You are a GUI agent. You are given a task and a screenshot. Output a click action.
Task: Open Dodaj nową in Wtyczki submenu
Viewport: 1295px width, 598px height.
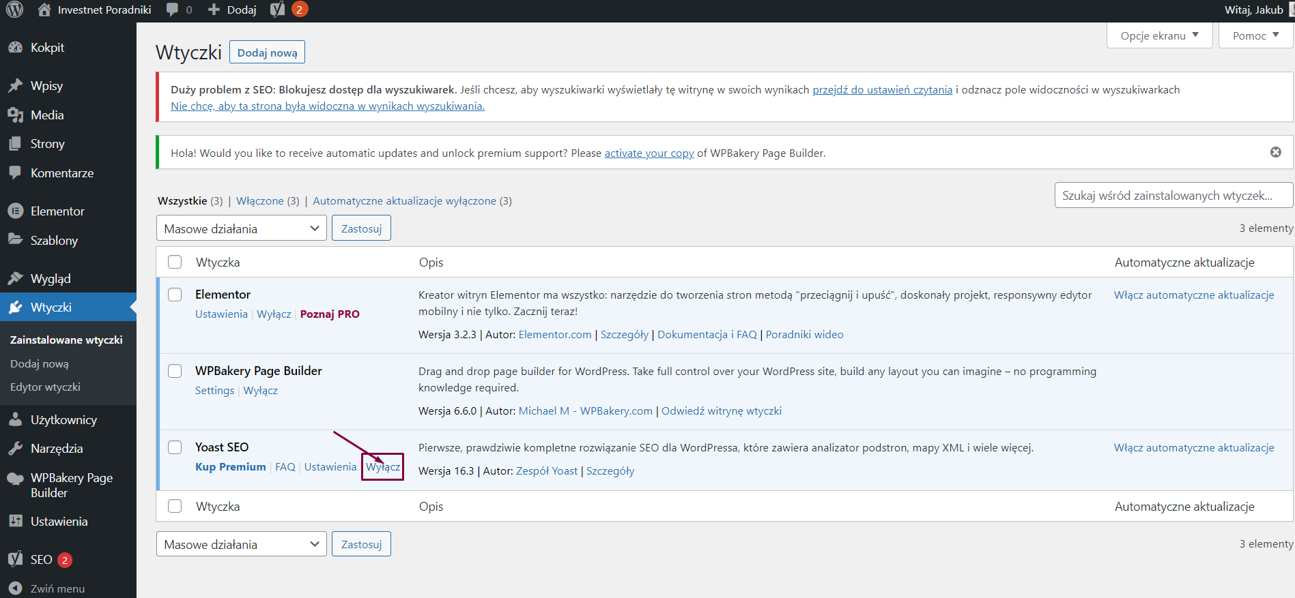[x=40, y=364]
